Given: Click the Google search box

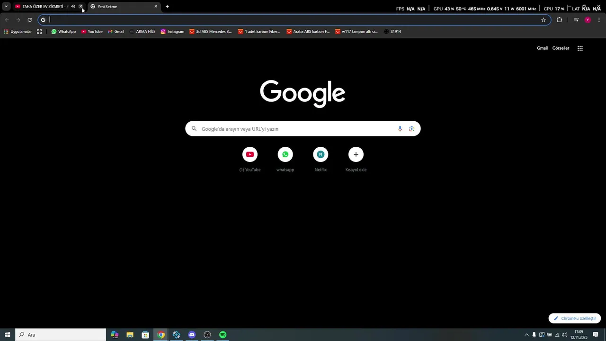Looking at the screenshot, I should point(303,129).
